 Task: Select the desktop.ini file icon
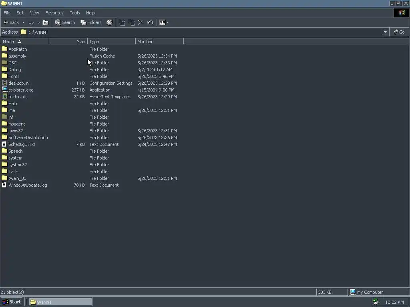pyautogui.click(x=4, y=83)
